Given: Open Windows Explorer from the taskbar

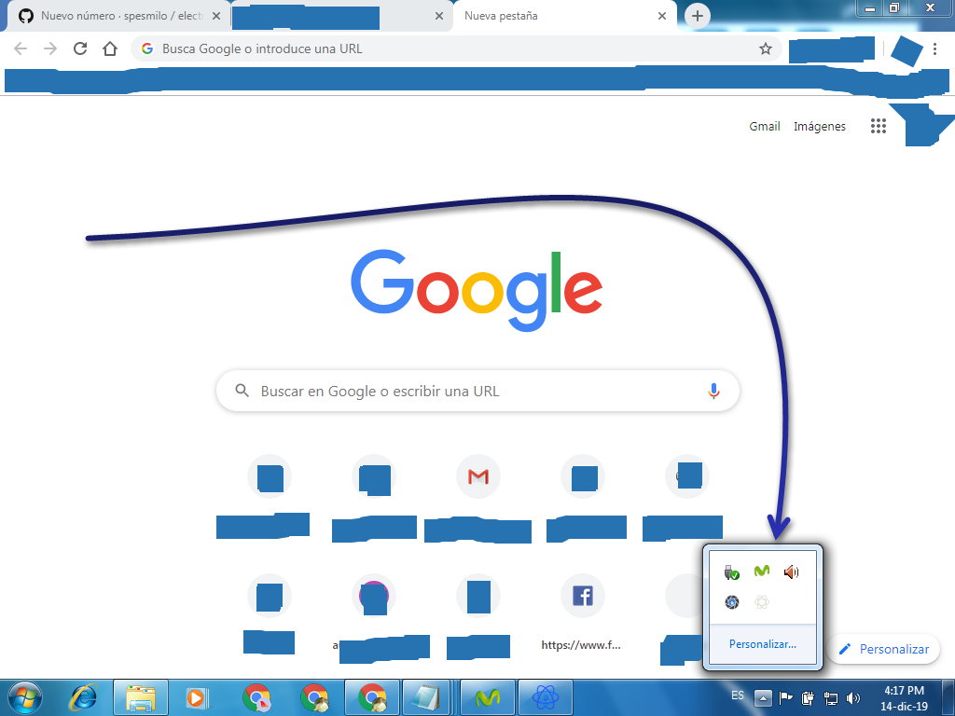Looking at the screenshot, I should pos(141,697).
